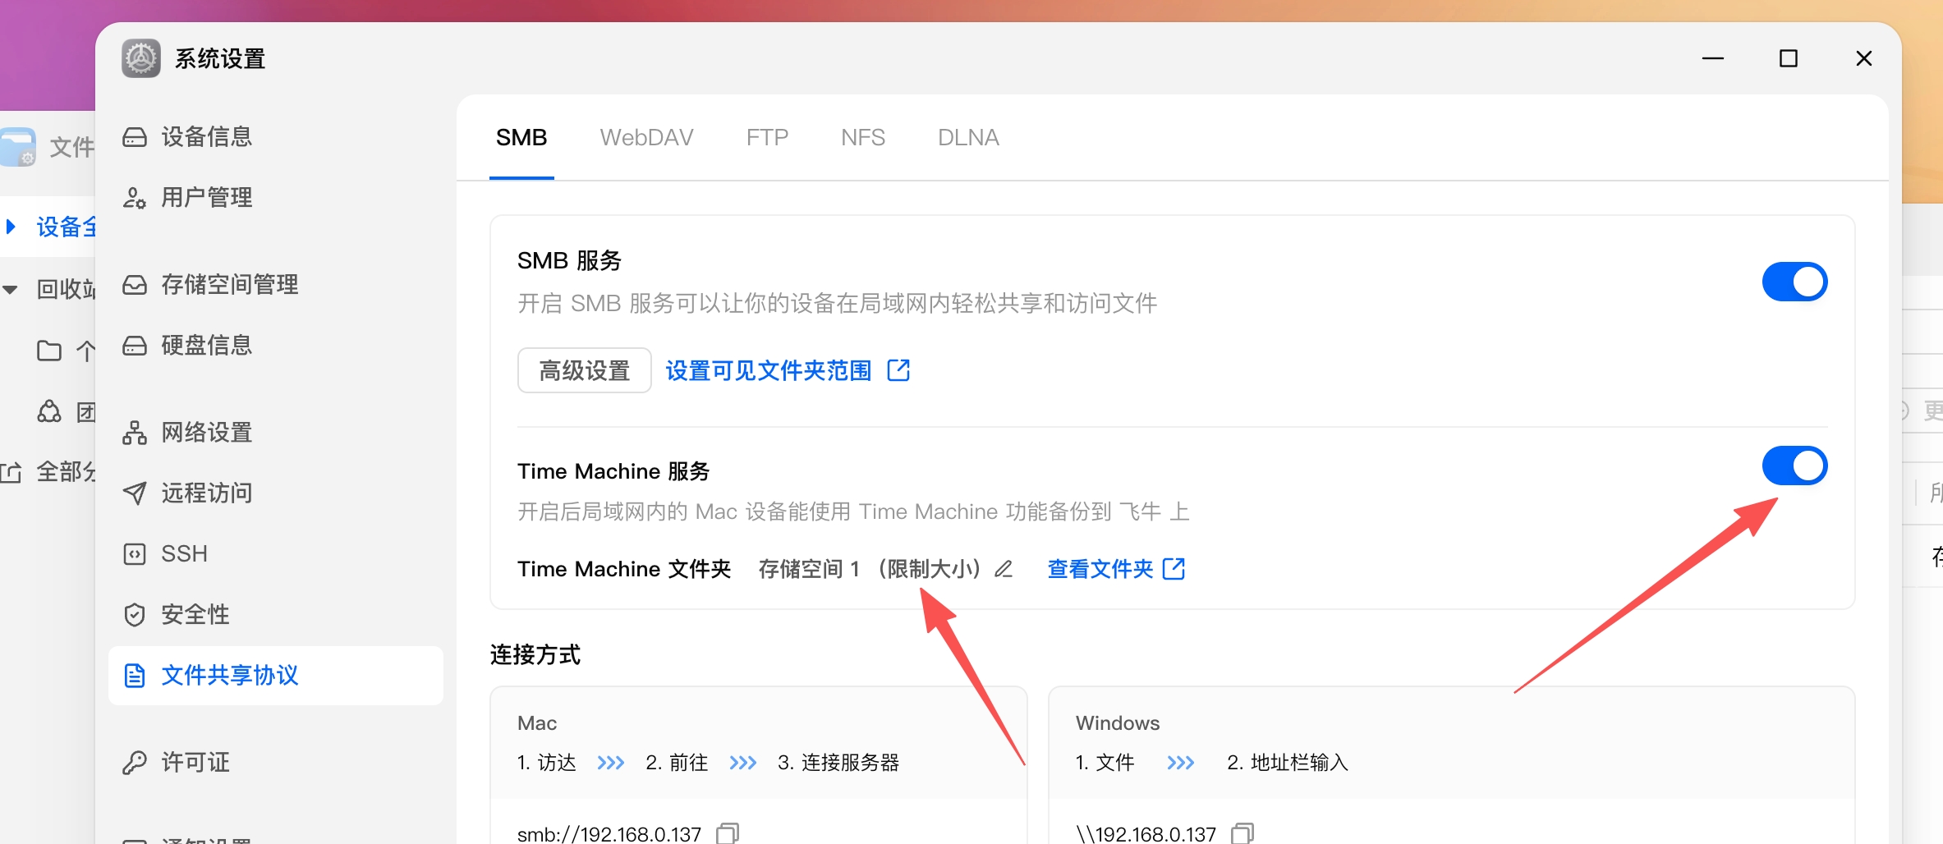Minimize the 系统设置 window

[x=1713, y=58]
